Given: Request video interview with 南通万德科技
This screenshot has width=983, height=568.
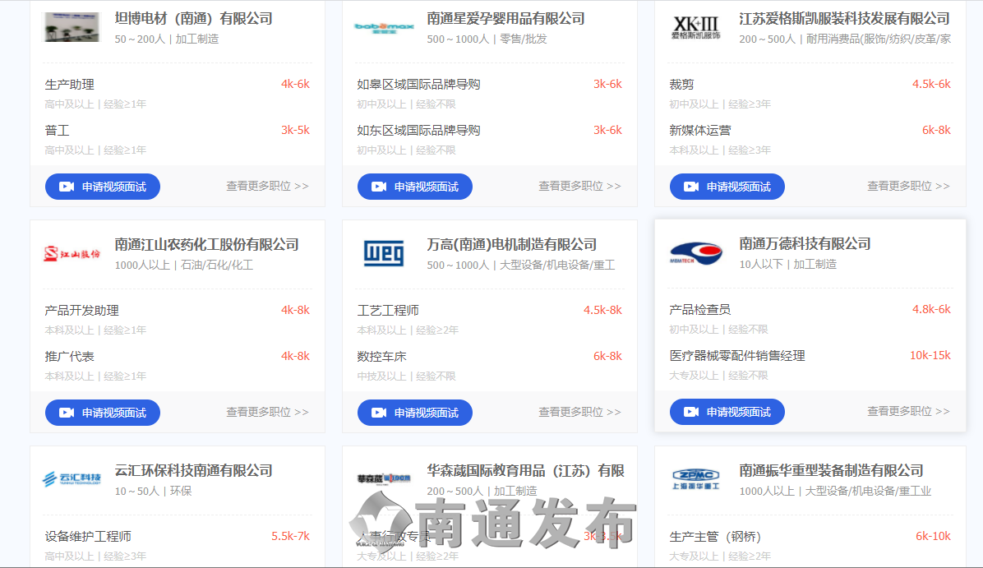Looking at the screenshot, I should [x=727, y=412].
